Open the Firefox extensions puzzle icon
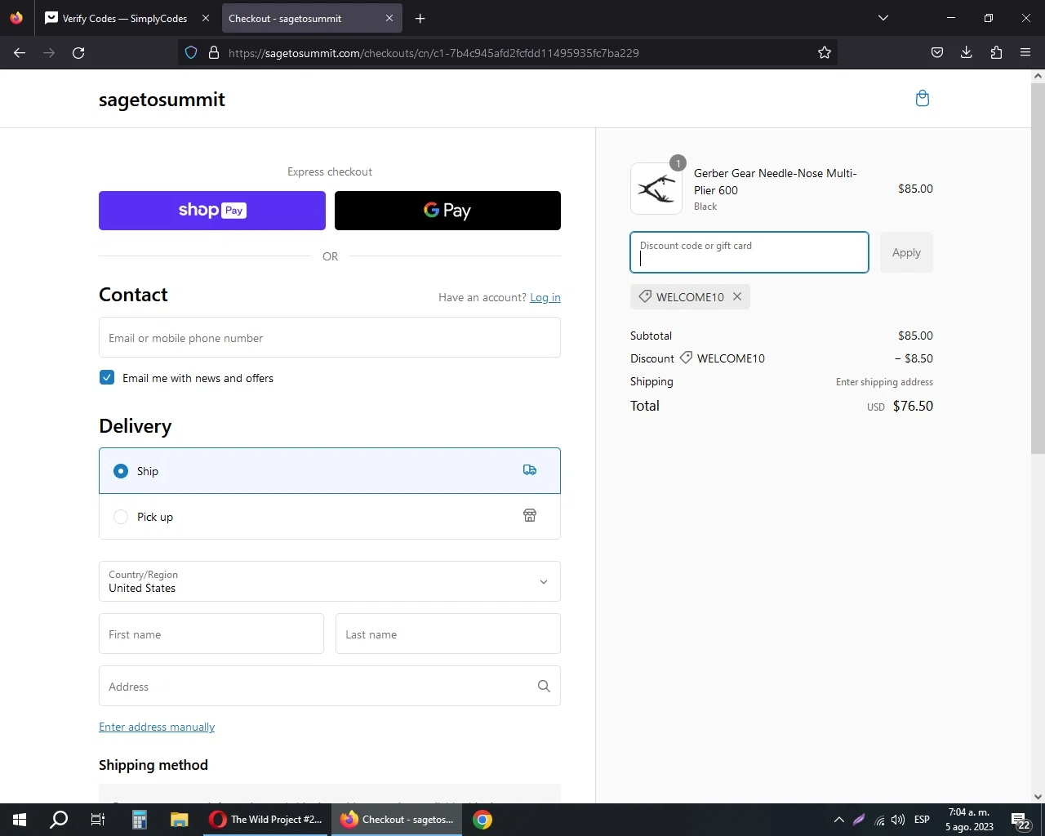The image size is (1045, 836). tap(996, 53)
